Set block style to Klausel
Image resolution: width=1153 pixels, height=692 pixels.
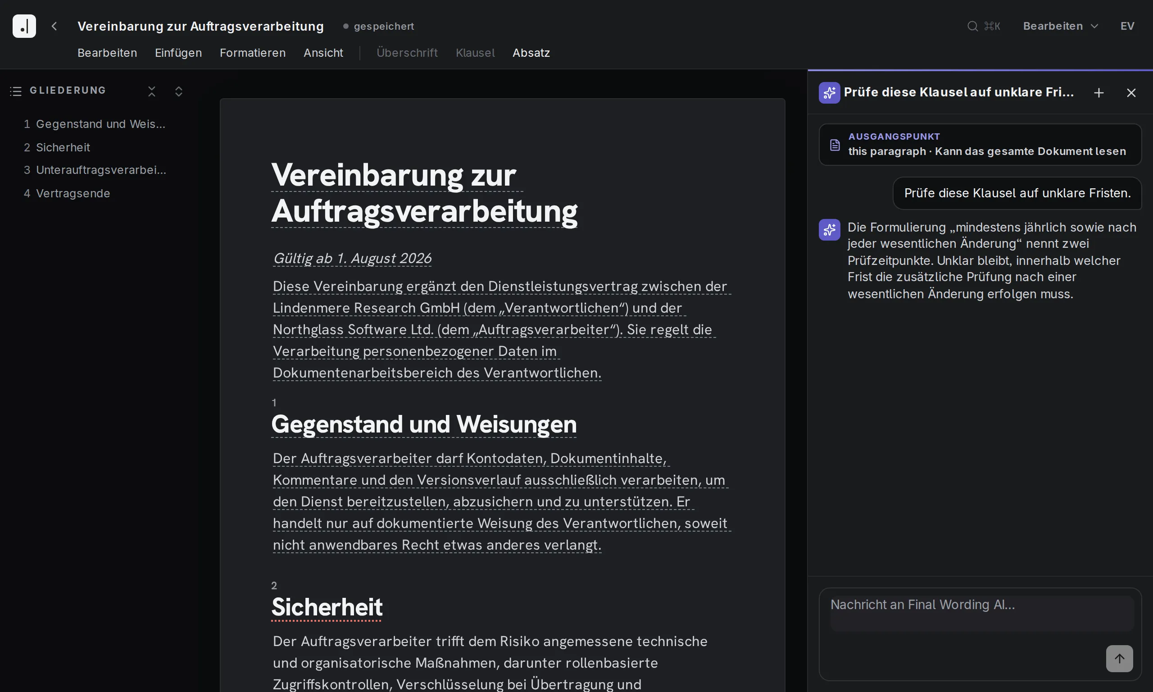point(475,53)
